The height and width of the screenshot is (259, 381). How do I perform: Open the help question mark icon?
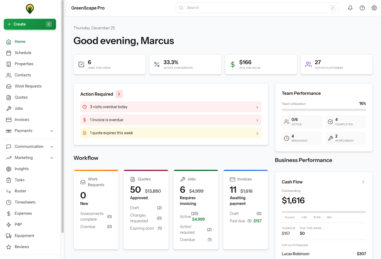pos(362,8)
